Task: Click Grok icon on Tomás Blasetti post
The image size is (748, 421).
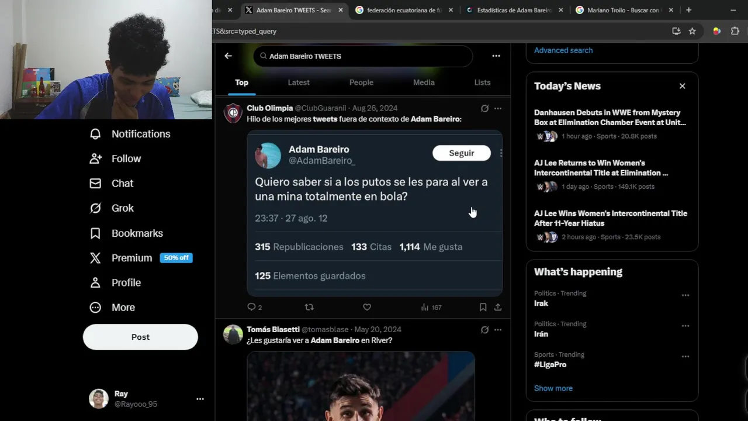Action: point(484,330)
